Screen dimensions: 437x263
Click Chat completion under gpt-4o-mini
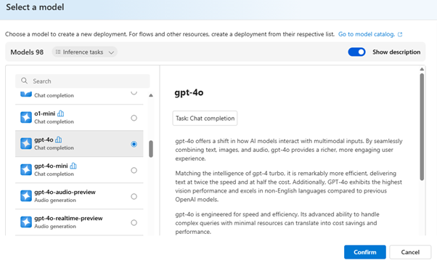(54, 174)
